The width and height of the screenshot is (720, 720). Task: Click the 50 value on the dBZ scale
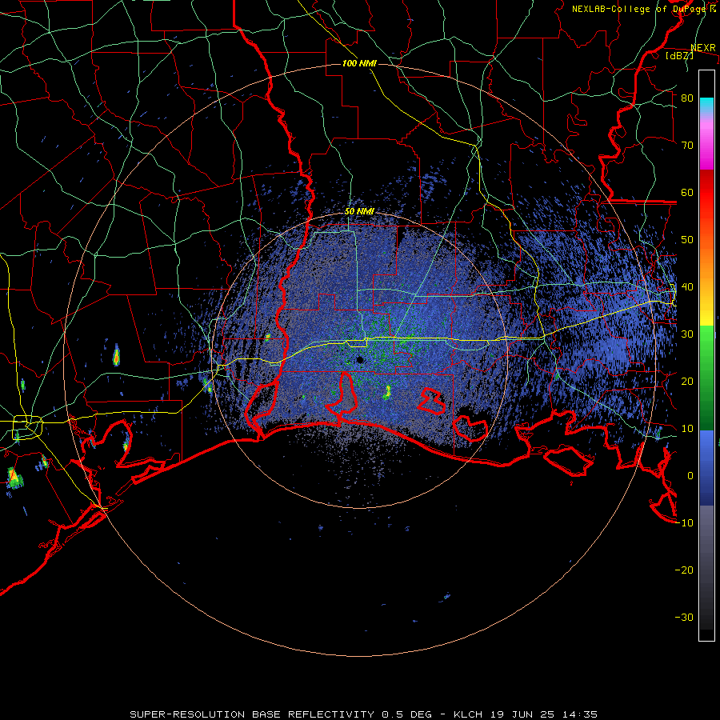(687, 240)
